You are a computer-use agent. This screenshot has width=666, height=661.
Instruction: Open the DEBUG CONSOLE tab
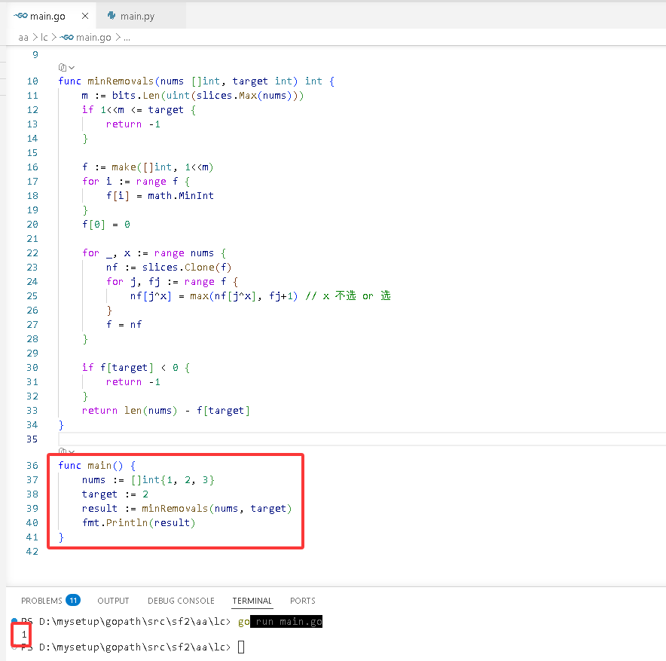pyautogui.click(x=181, y=600)
